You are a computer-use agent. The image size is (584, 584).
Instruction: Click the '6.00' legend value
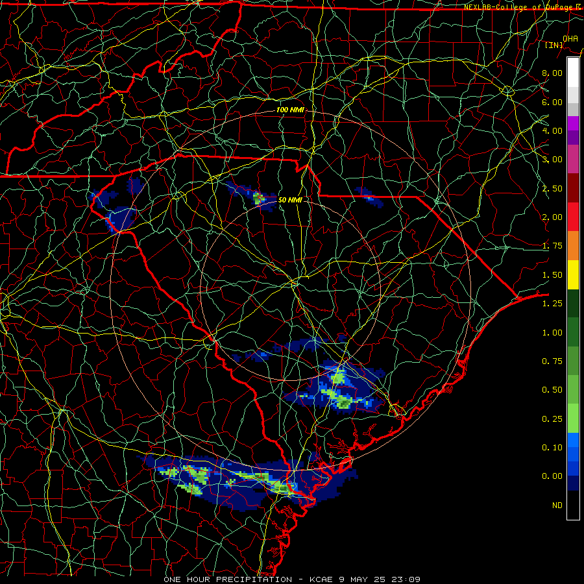coord(552,102)
